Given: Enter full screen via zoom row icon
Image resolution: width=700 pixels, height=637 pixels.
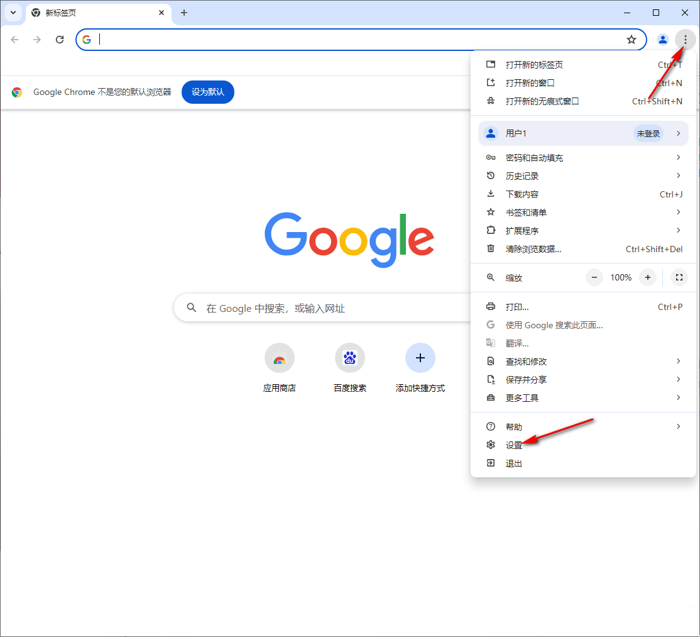Looking at the screenshot, I should coord(679,277).
